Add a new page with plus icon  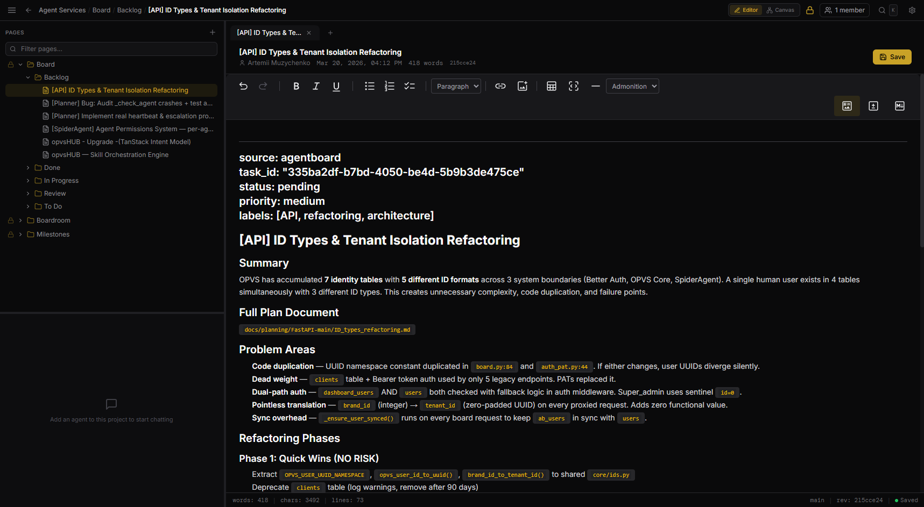tap(213, 32)
